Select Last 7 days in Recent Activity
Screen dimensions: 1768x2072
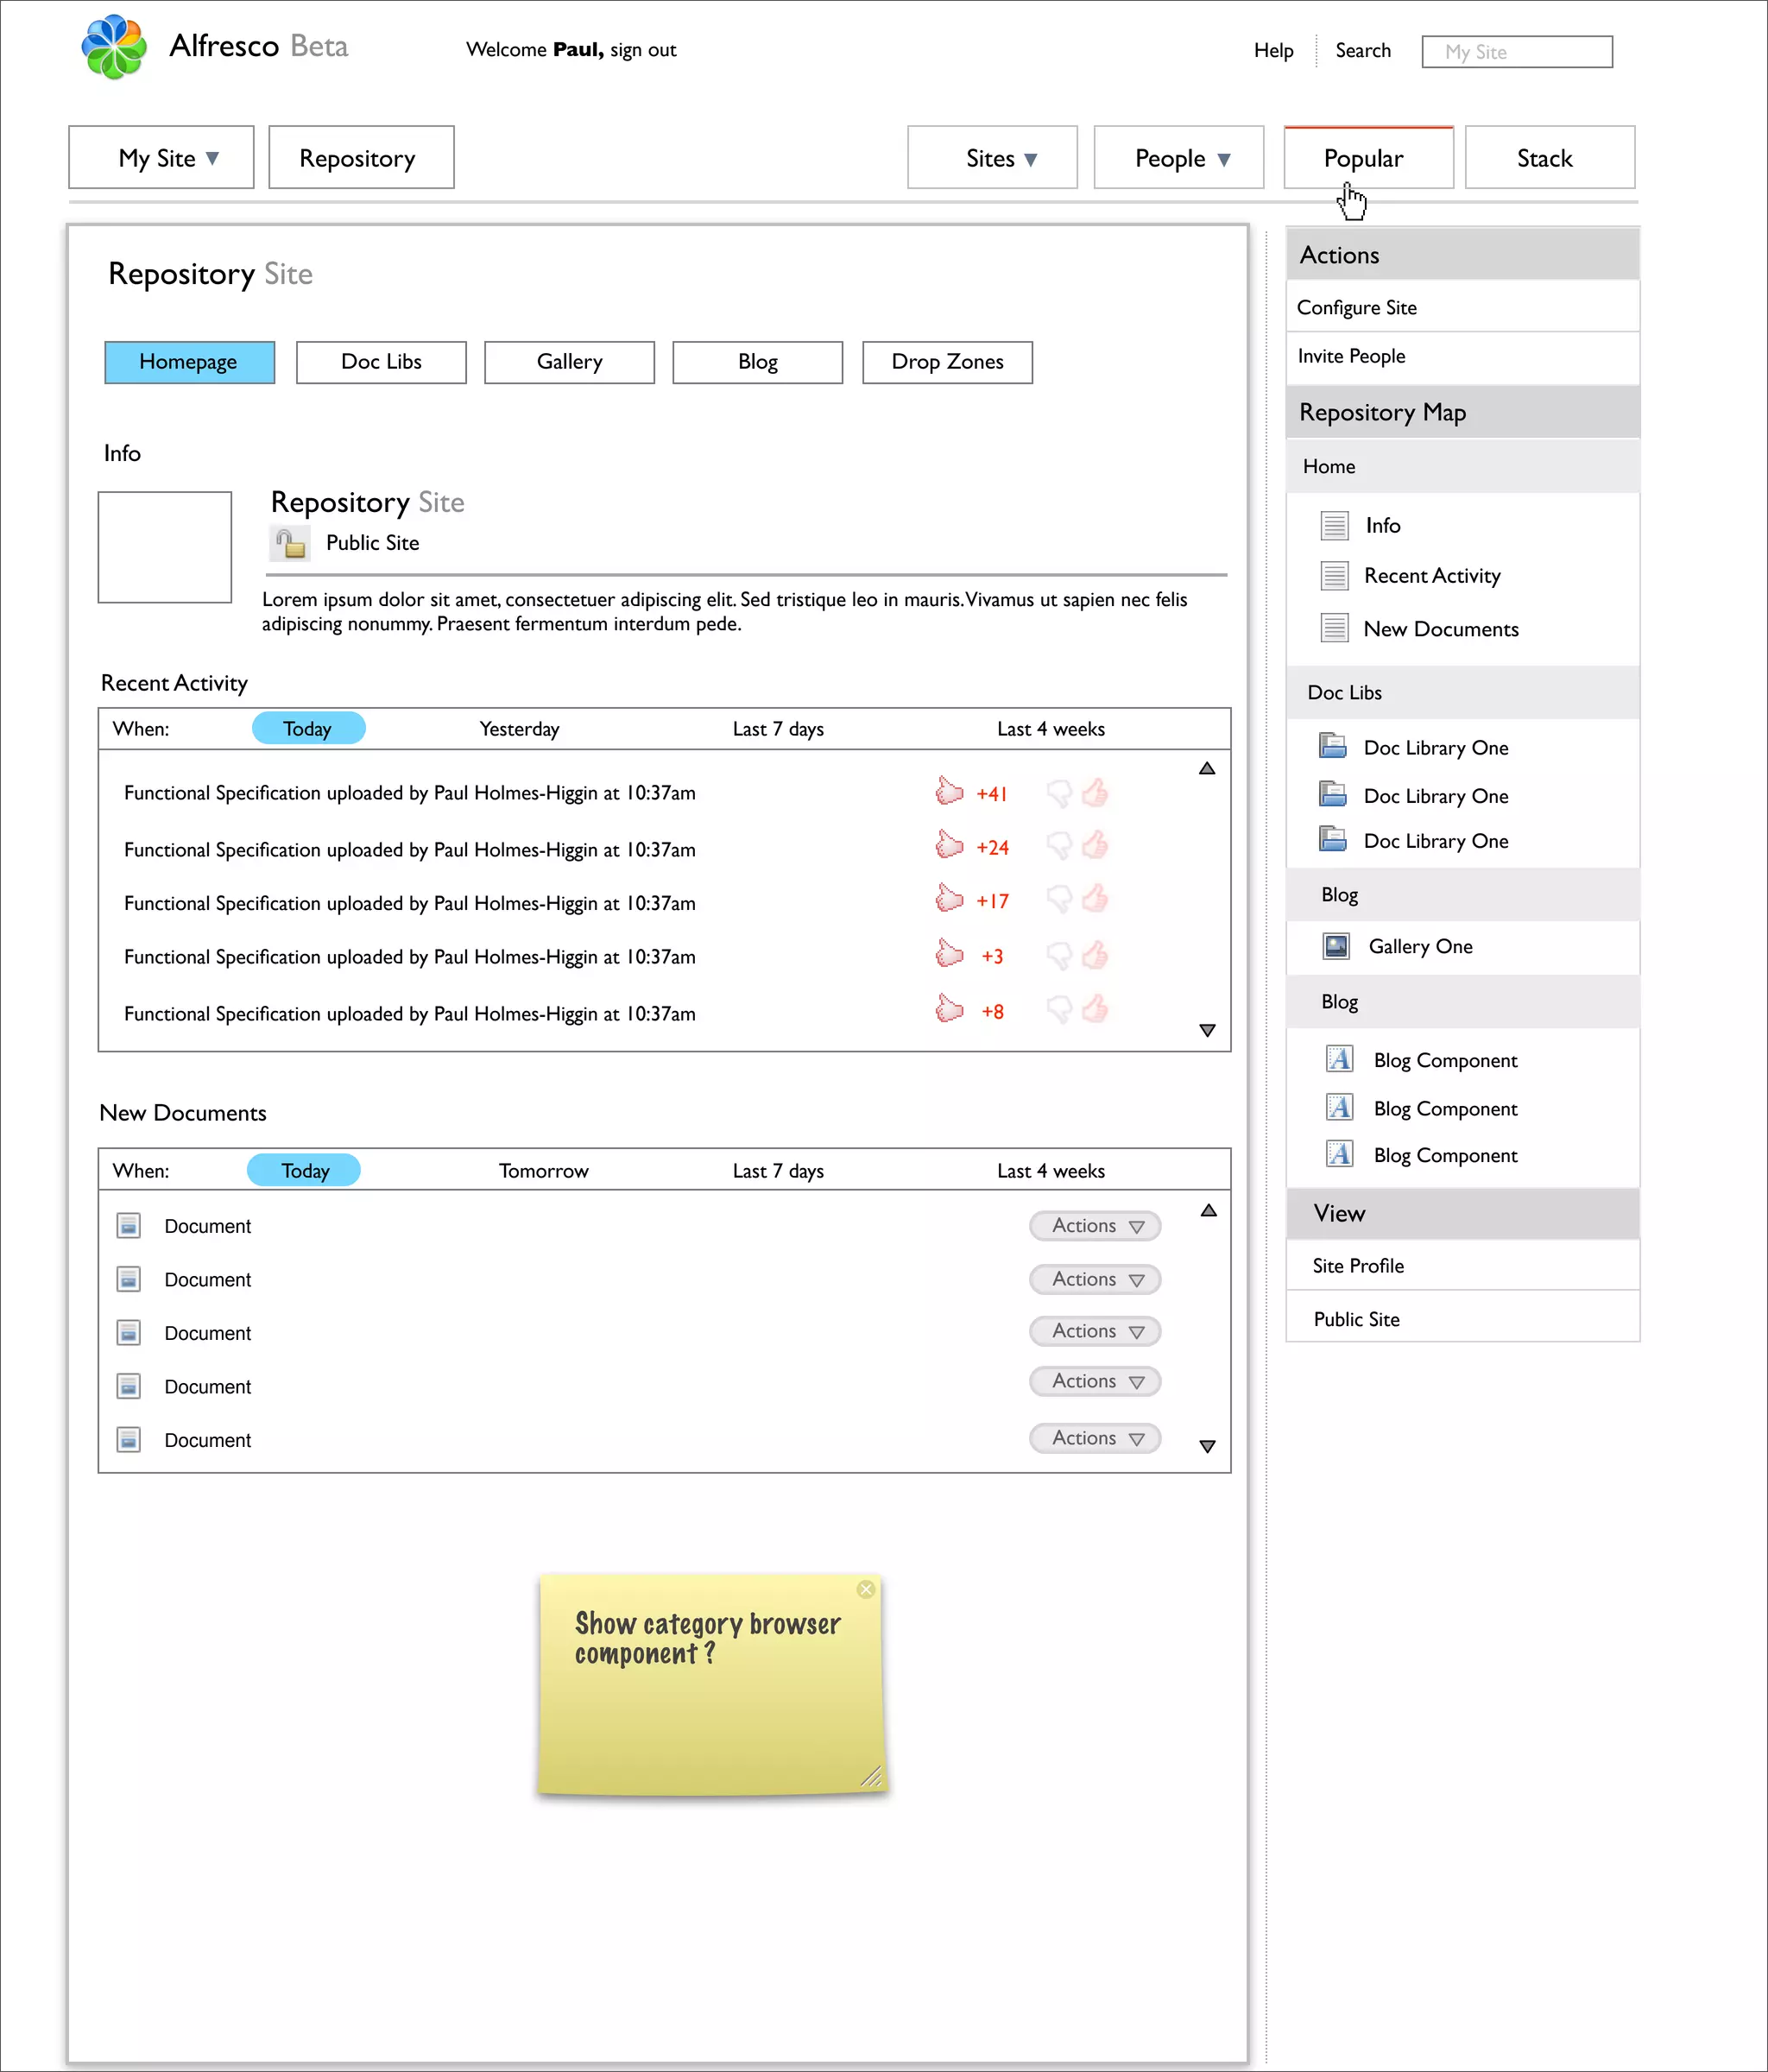pos(778,729)
